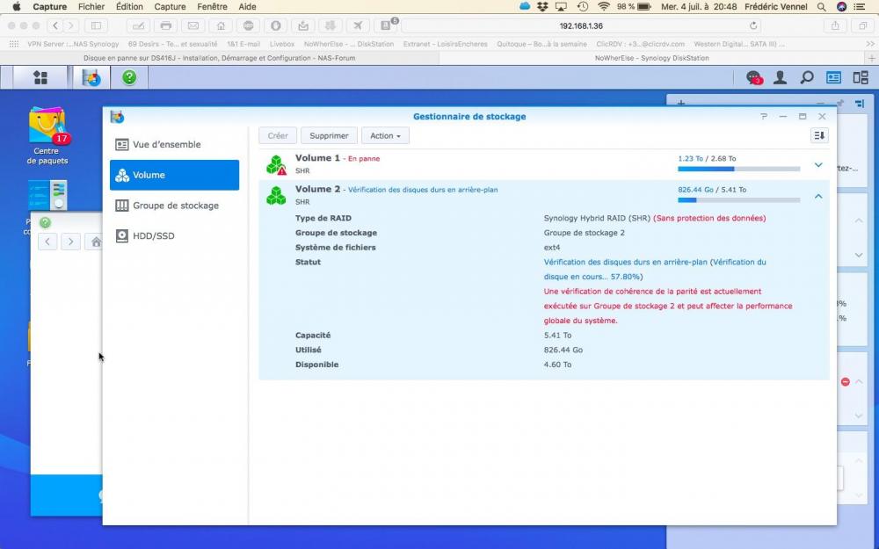Click Volume 1 usage progress bar
Screen dimensions: 879x549
tap(738, 169)
